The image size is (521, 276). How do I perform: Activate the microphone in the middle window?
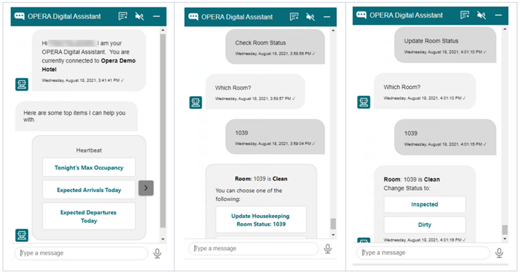[327, 248]
